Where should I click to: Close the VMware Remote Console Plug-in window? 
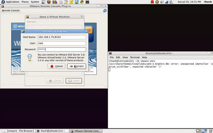(x=105, y=6)
